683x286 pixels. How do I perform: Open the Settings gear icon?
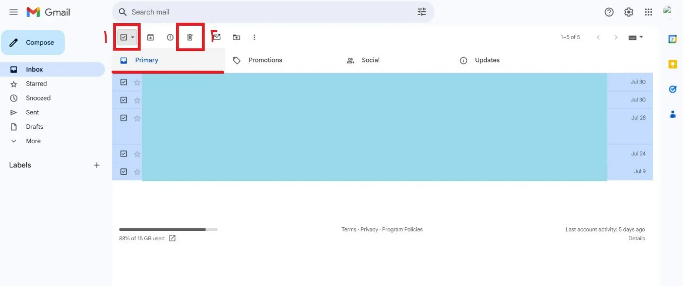(628, 12)
